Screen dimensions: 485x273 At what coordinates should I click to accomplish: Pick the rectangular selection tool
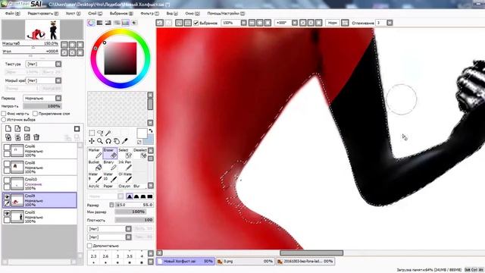coord(92,133)
